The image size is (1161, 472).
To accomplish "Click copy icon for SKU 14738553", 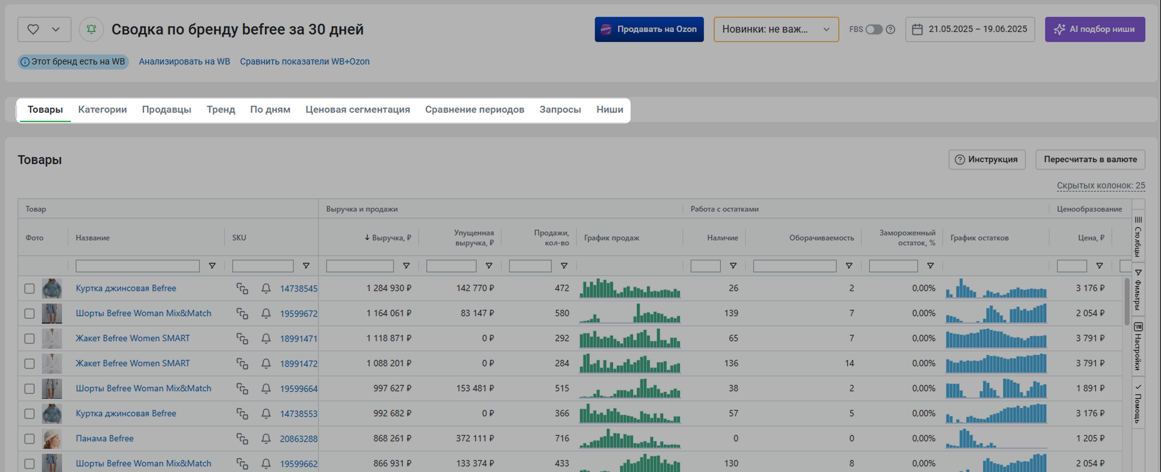I will tap(242, 414).
